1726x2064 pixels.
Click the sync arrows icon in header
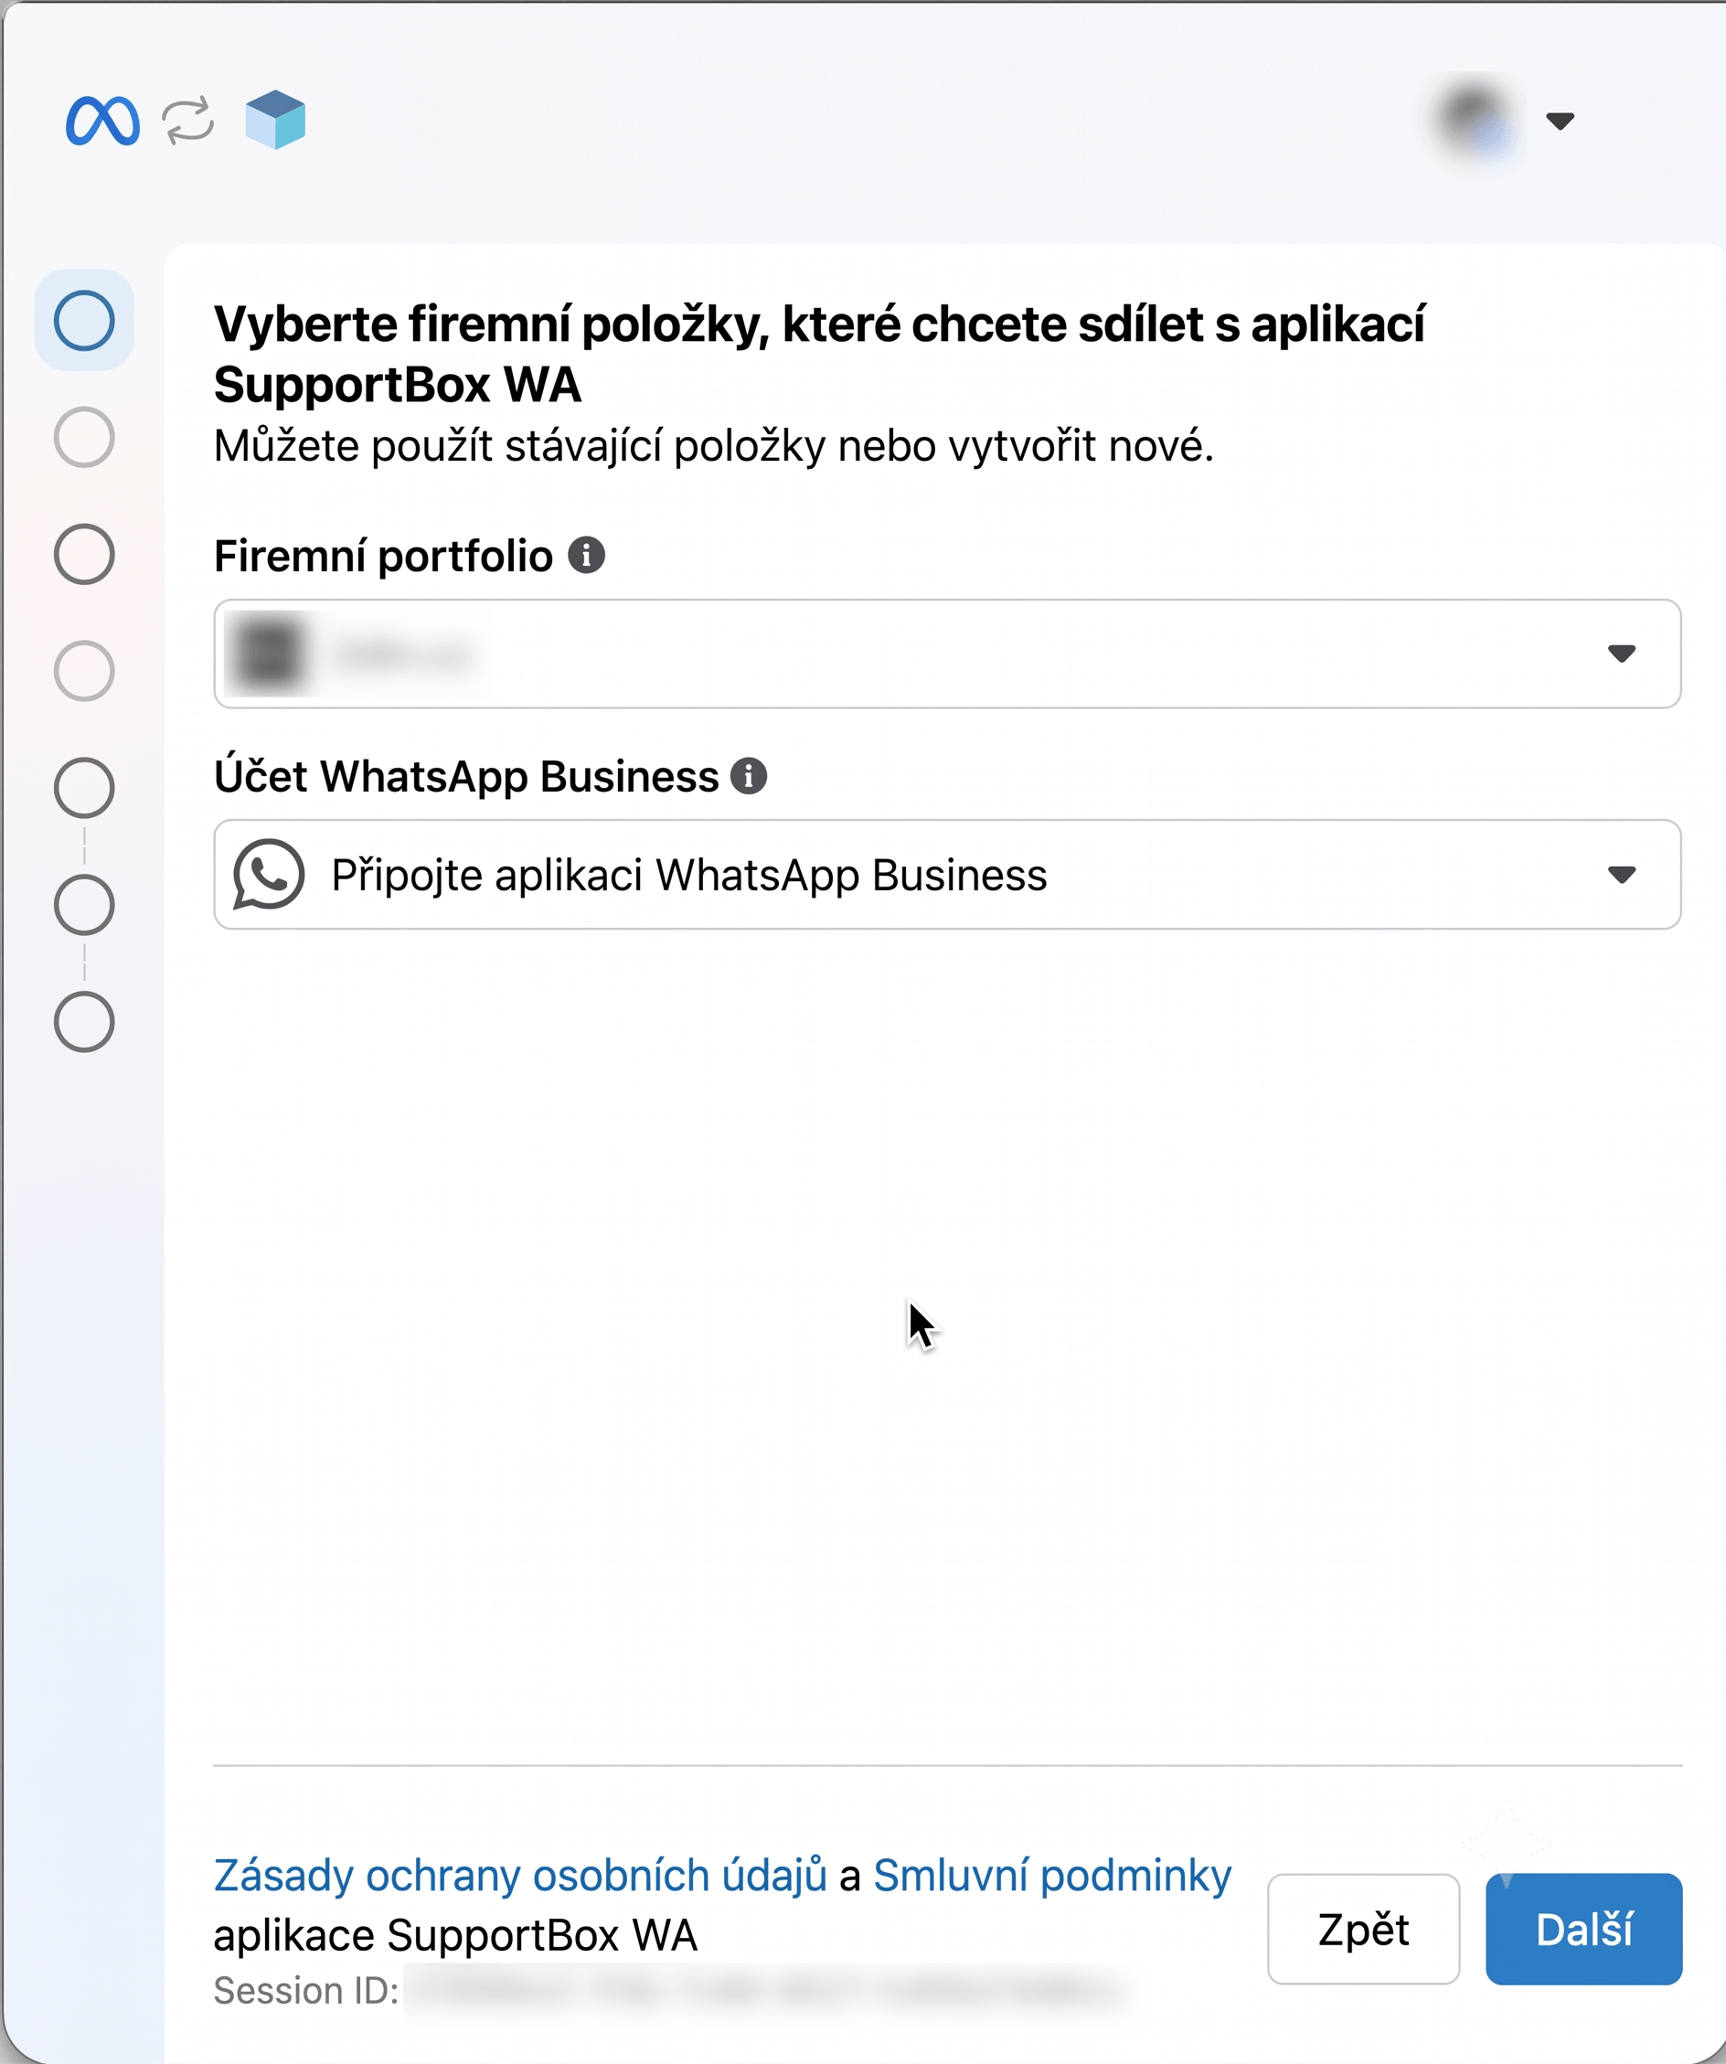187,120
